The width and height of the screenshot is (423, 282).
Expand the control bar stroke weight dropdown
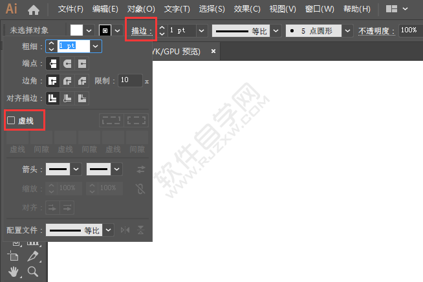coord(202,30)
